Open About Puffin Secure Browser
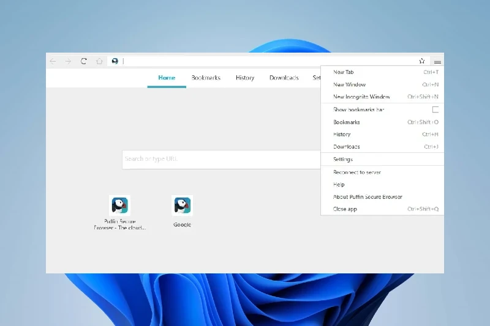 [367, 197]
